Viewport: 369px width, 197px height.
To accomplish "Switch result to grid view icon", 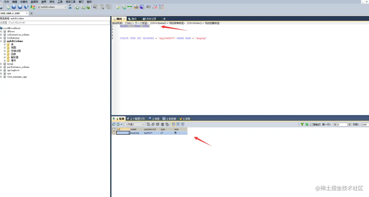I will pyautogui.click(x=173, y=125).
